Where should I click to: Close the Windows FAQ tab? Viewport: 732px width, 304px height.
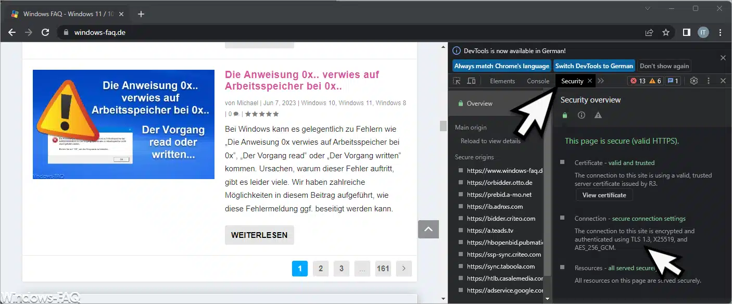tap(122, 14)
